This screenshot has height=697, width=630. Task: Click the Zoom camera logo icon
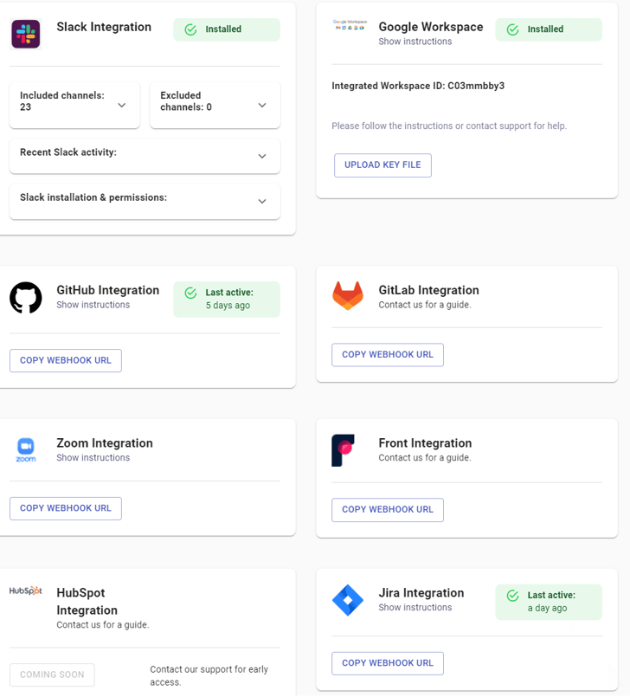coord(26,449)
